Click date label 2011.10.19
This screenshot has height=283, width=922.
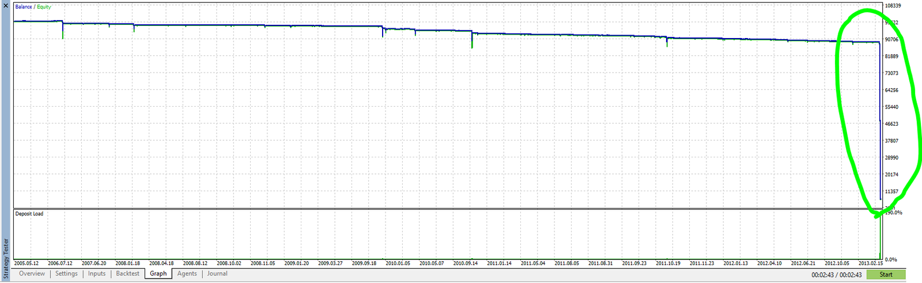coord(668,263)
